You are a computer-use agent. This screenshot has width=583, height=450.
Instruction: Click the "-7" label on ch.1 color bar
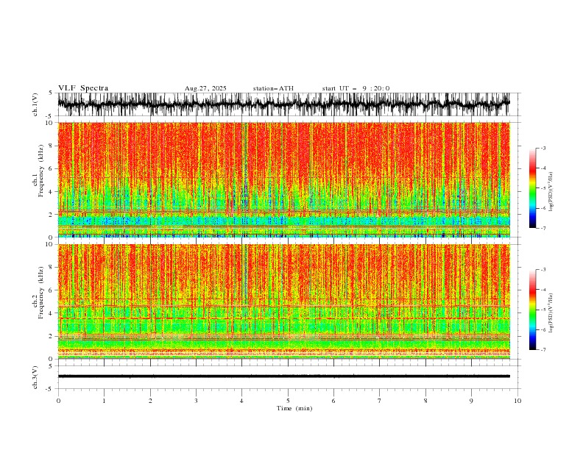543,228
